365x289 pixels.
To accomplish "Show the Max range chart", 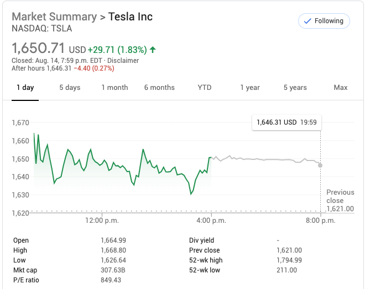I will click(x=341, y=87).
